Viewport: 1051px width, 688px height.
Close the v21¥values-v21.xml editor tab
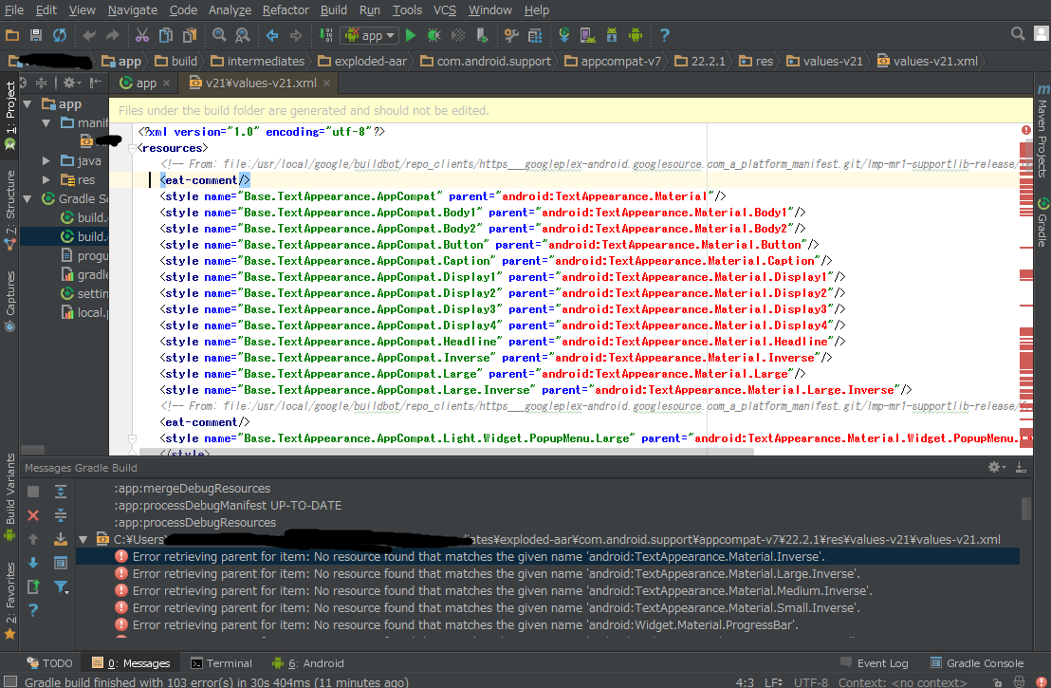[x=327, y=84]
